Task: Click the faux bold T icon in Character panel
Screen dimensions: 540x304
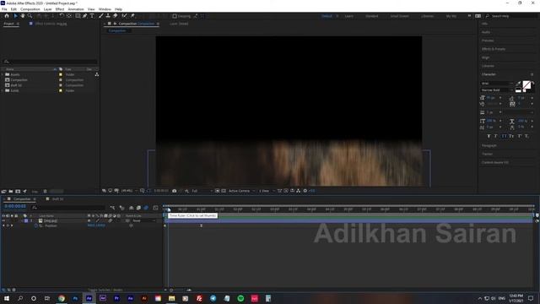Action: click(489, 136)
